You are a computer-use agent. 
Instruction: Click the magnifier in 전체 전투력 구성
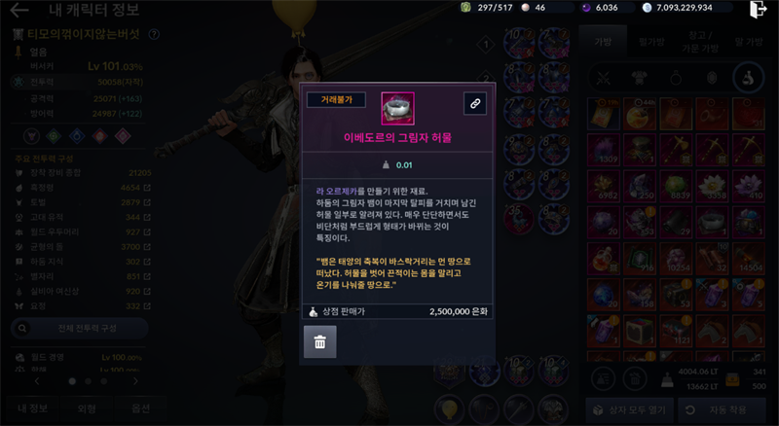tap(21, 328)
